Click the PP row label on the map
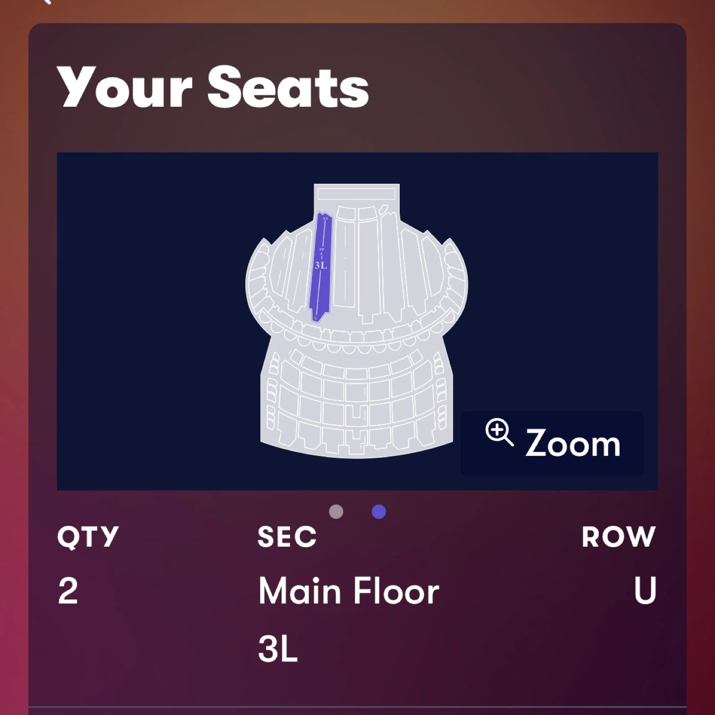Viewport: 715px width, 715px height. click(321, 249)
